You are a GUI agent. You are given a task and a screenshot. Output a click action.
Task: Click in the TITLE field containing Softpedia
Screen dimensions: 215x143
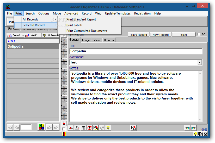[136, 51]
